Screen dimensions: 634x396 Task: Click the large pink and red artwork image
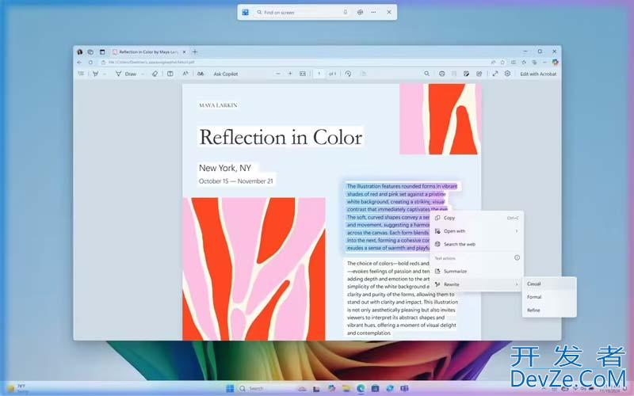click(254, 268)
